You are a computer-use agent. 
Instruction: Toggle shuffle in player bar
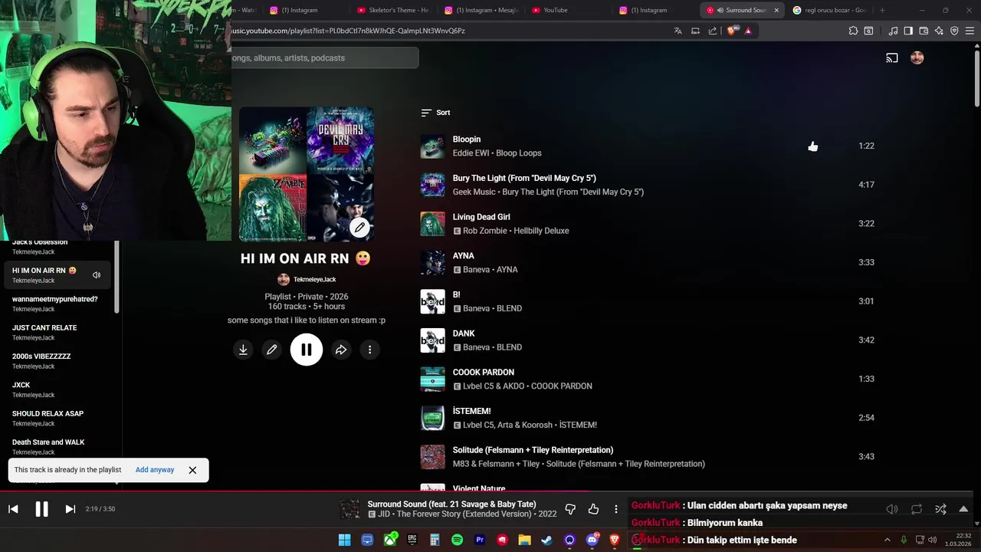[x=940, y=509]
